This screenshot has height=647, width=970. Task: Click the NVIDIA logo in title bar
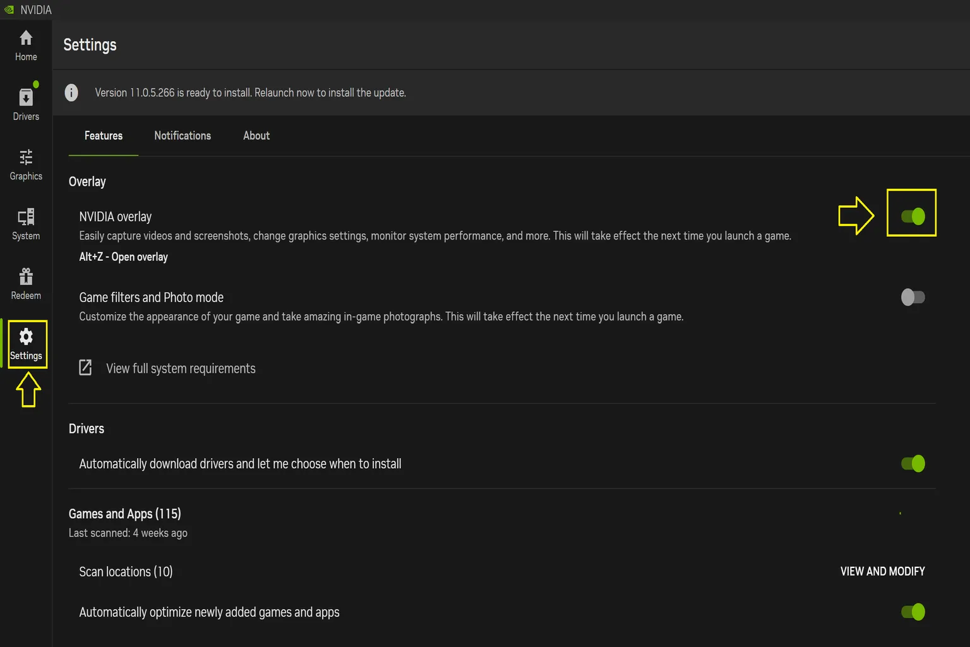(9, 9)
